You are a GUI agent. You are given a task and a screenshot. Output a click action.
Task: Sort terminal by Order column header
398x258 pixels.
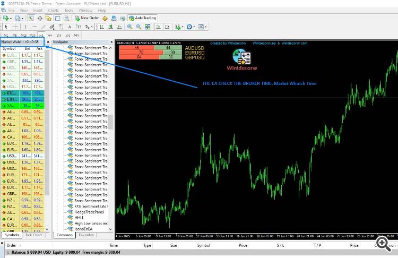coord(12,245)
